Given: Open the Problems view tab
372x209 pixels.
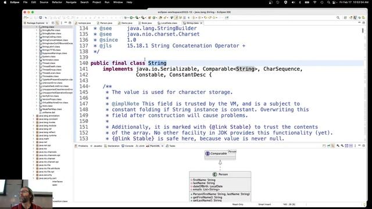Looking at the screenshot, I should (81, 146).
